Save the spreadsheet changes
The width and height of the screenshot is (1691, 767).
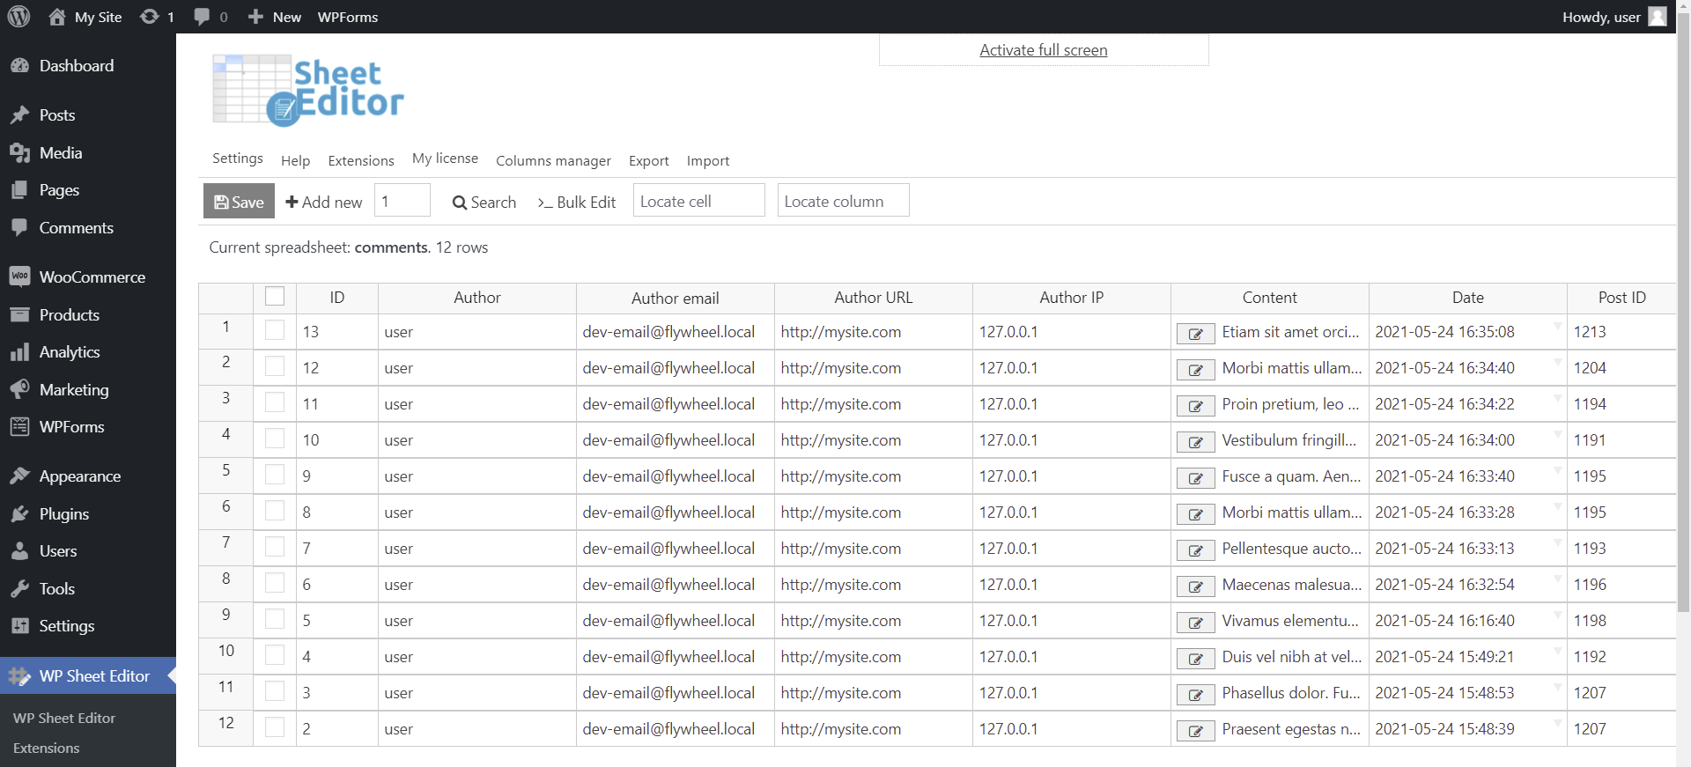pos(239,201)
